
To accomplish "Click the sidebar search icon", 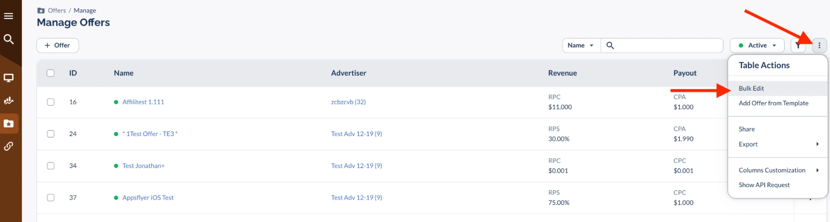I will click(x=9, y=39).
